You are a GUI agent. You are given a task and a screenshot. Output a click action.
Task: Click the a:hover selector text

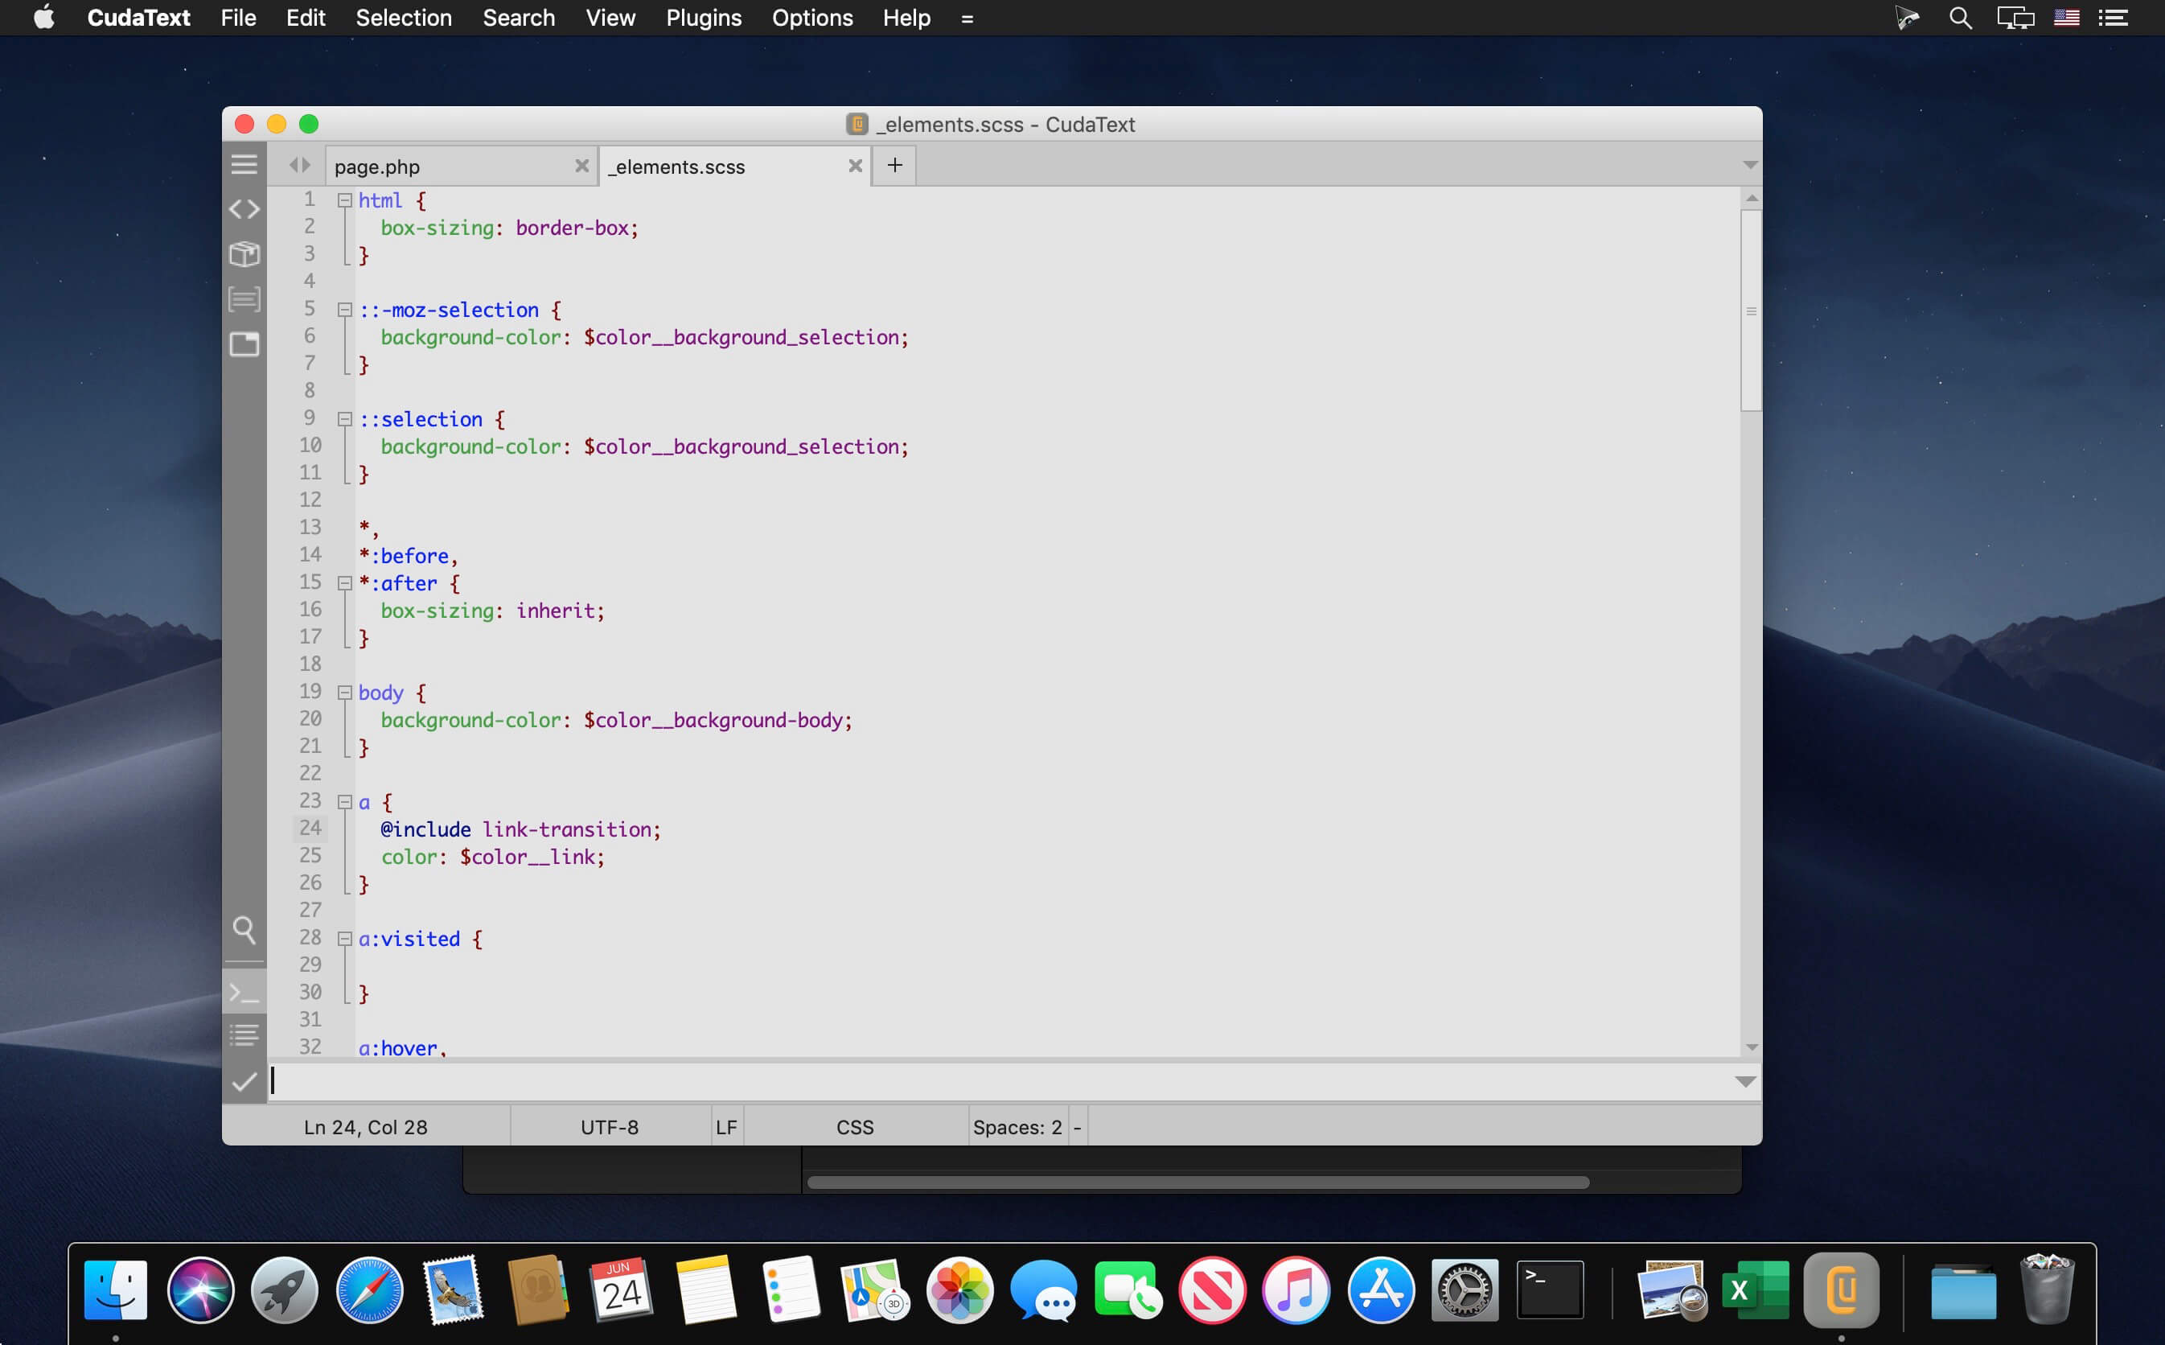(x=397, y=1047)
